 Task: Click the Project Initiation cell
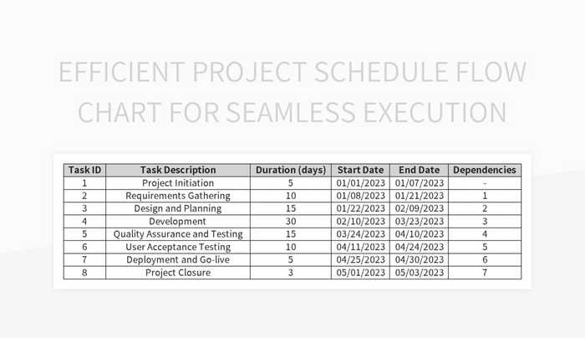(178, 183)
